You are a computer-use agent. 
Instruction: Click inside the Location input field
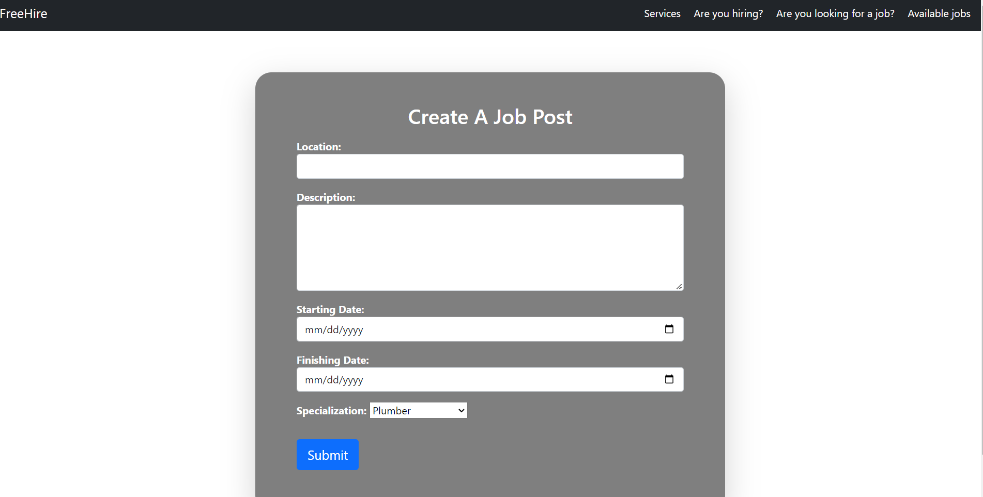point(490,166)
